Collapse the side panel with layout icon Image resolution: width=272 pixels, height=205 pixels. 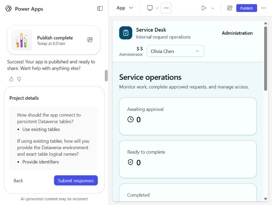coord(100,8)
